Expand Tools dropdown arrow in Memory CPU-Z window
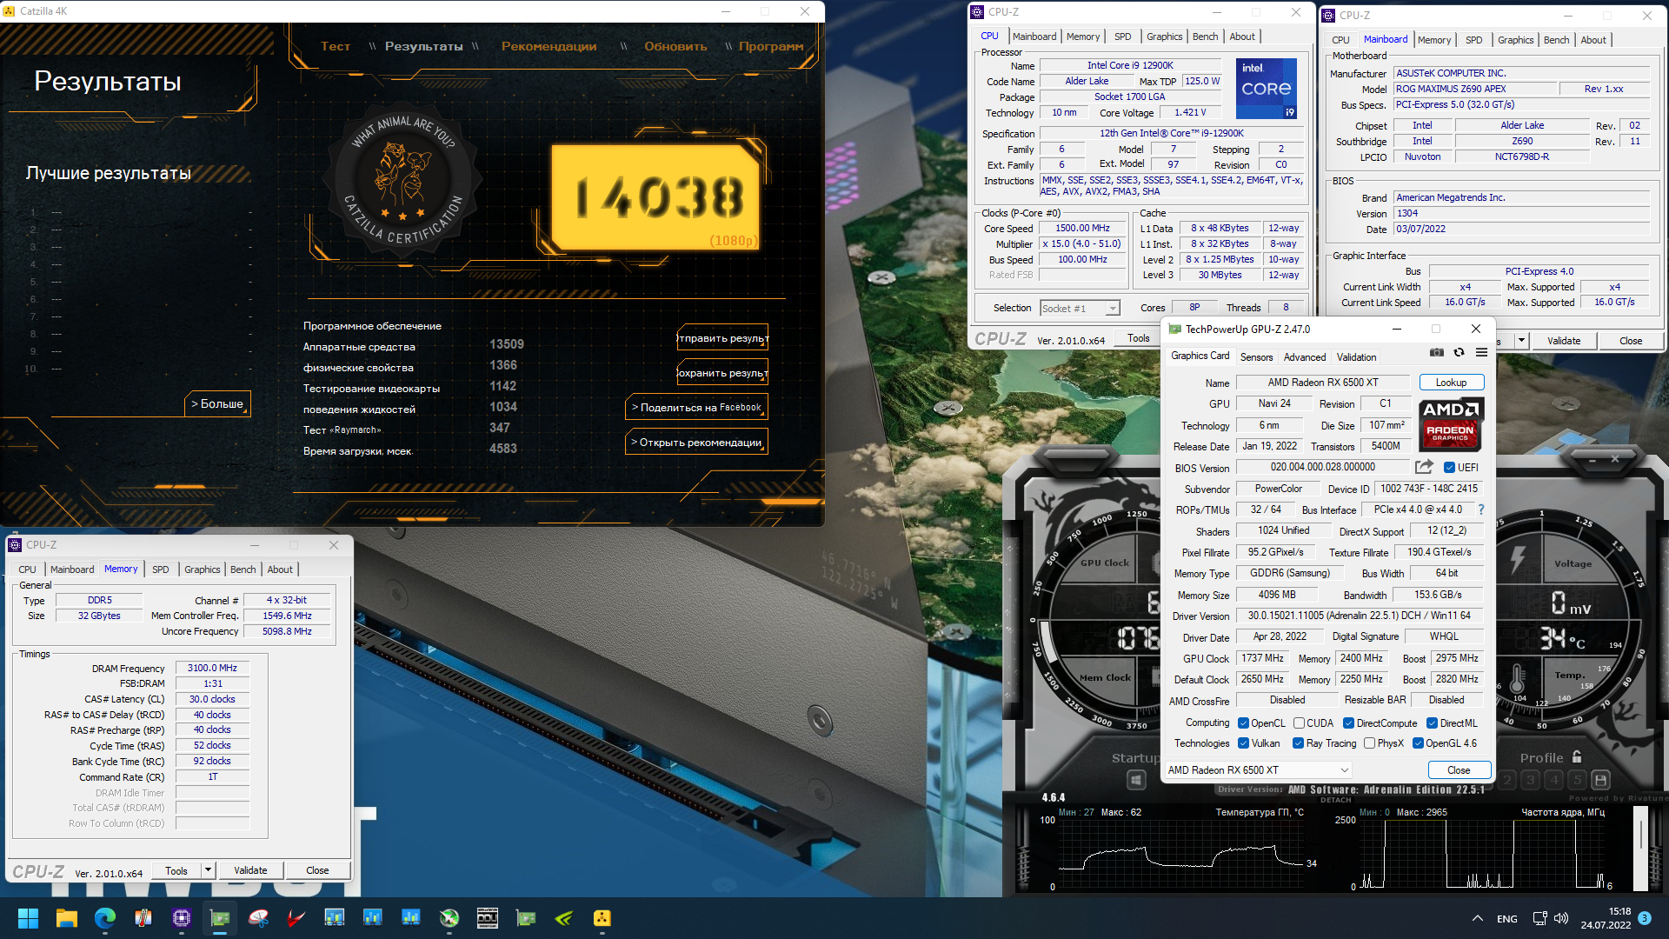1669x939 pixels. pyautogui.click(x=208, y=870)
